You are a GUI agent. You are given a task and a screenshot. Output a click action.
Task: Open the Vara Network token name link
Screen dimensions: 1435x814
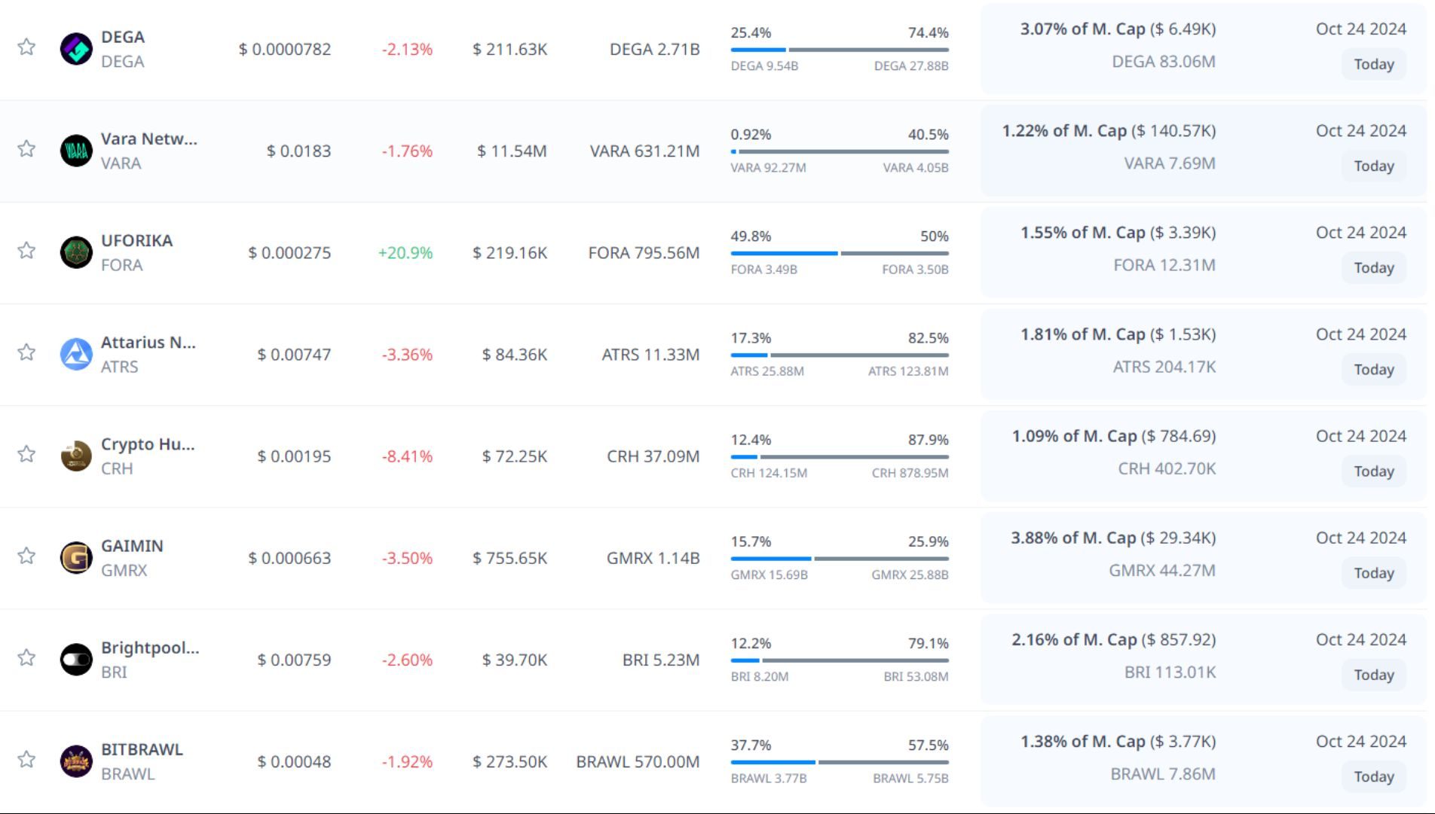[x=148, y=139]
